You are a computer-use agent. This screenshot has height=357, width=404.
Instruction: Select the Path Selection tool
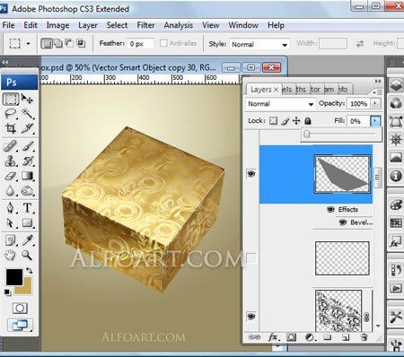pyautogui.click(x=11, y=223)
